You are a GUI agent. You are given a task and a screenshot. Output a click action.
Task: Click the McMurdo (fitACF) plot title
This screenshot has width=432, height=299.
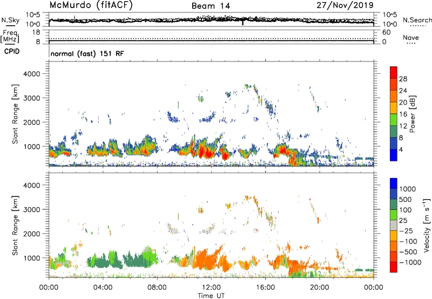(91, 5)
